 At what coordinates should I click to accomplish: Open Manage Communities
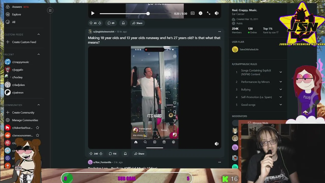coord(25,120)
